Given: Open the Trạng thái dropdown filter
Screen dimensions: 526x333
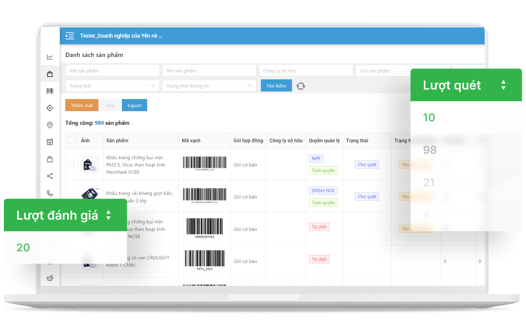Looking at the screenshot, I should (112, 86).
